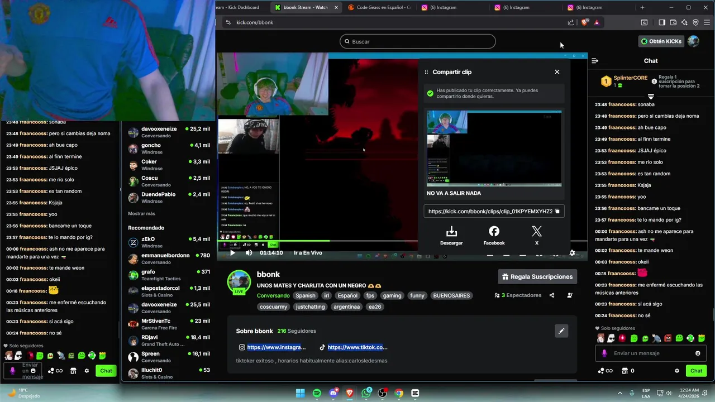The height and width of the screenshot is (402, 715).
Task: Open the shop icon in the left popout chat
Action: [73, 371]
